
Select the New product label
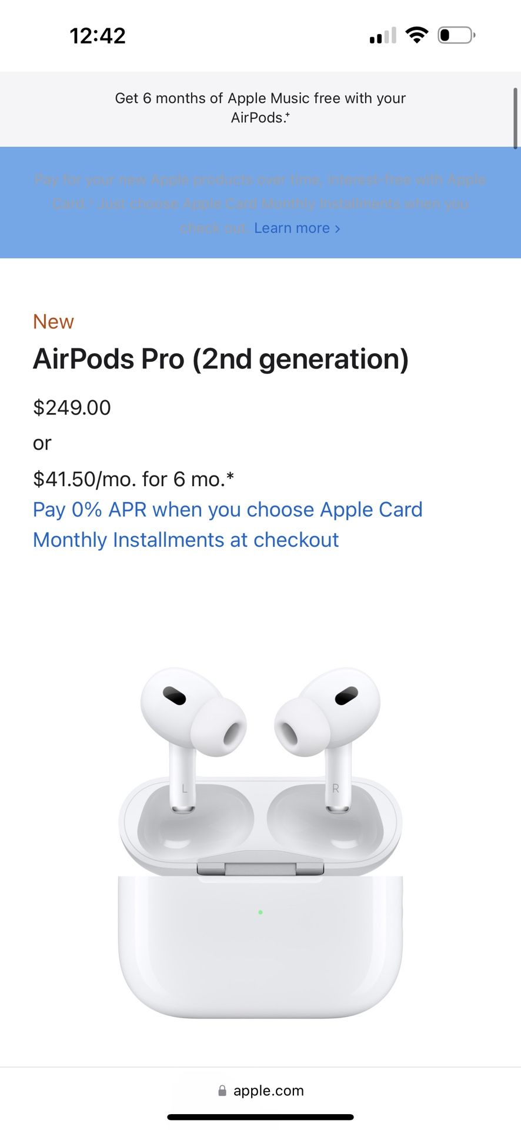coord(53,321)
